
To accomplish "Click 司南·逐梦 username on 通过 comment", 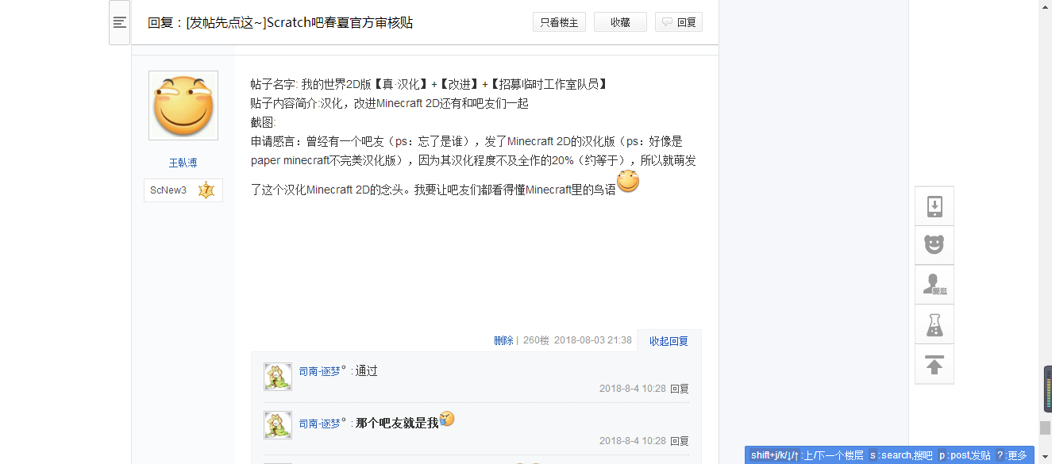I will click(322, 370).
